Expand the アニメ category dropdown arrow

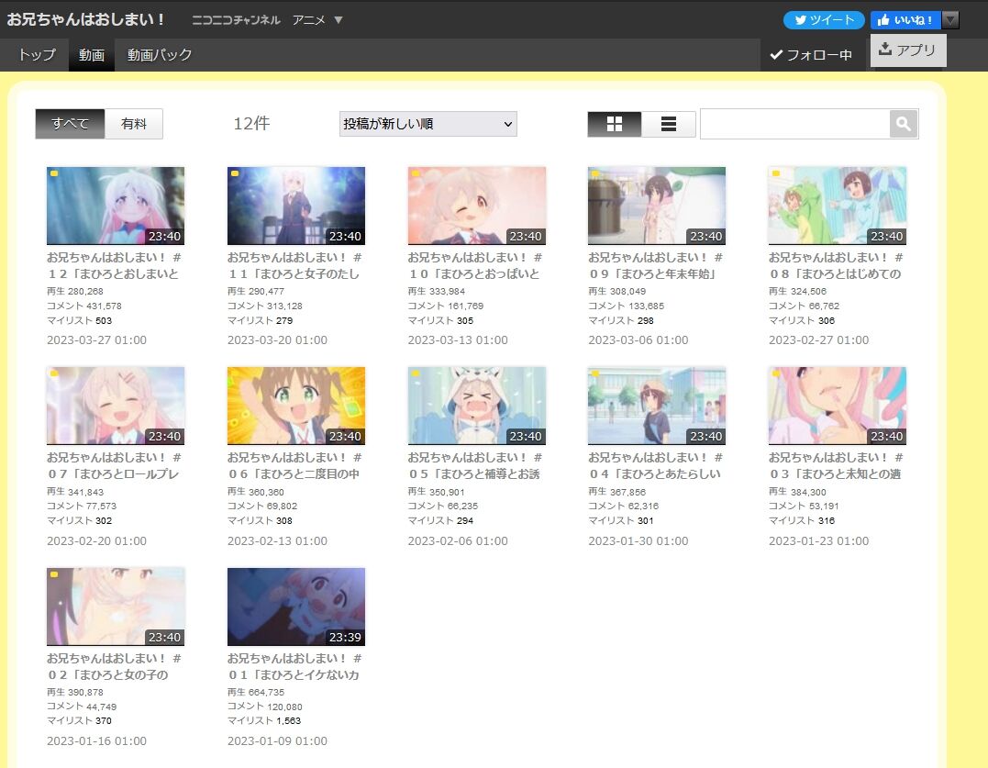point(339,20)
